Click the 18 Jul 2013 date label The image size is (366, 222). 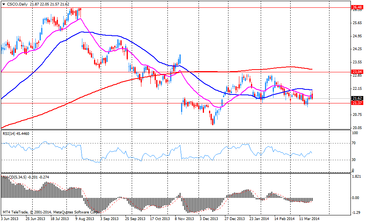60,219
